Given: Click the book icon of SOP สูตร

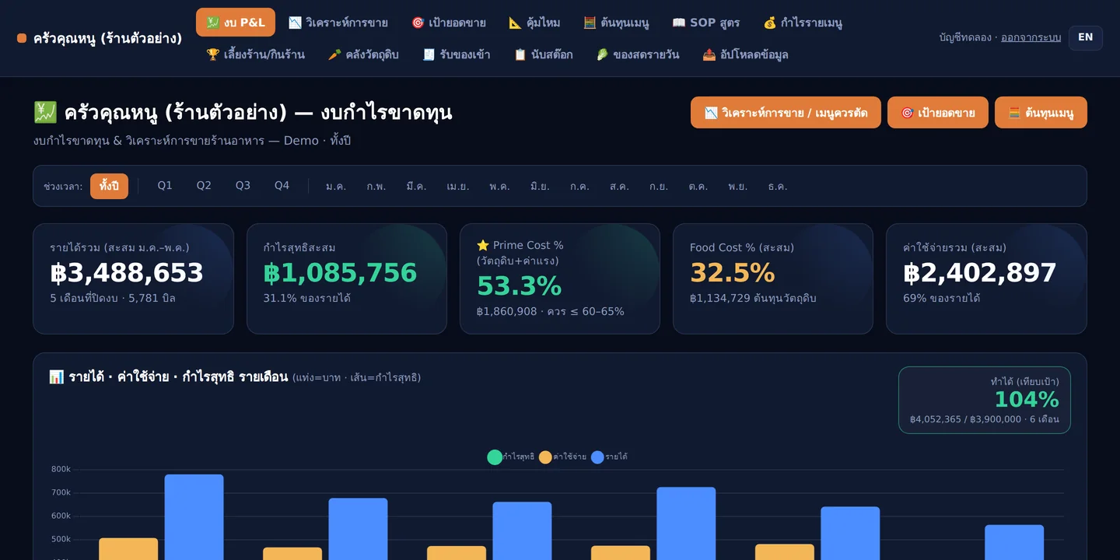Looking at the screenshot, I should click(x=678, y=23).
